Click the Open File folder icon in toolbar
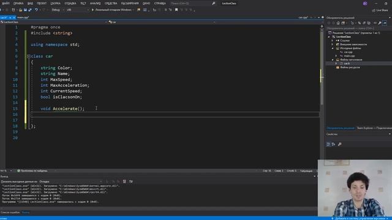392x220 pixels. [x=20, y=10]
